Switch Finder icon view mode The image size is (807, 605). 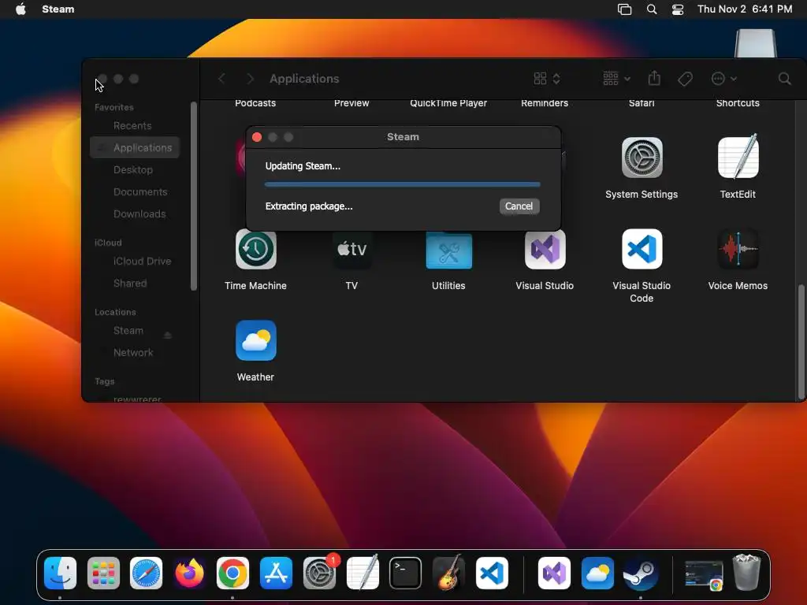(547, 79)
